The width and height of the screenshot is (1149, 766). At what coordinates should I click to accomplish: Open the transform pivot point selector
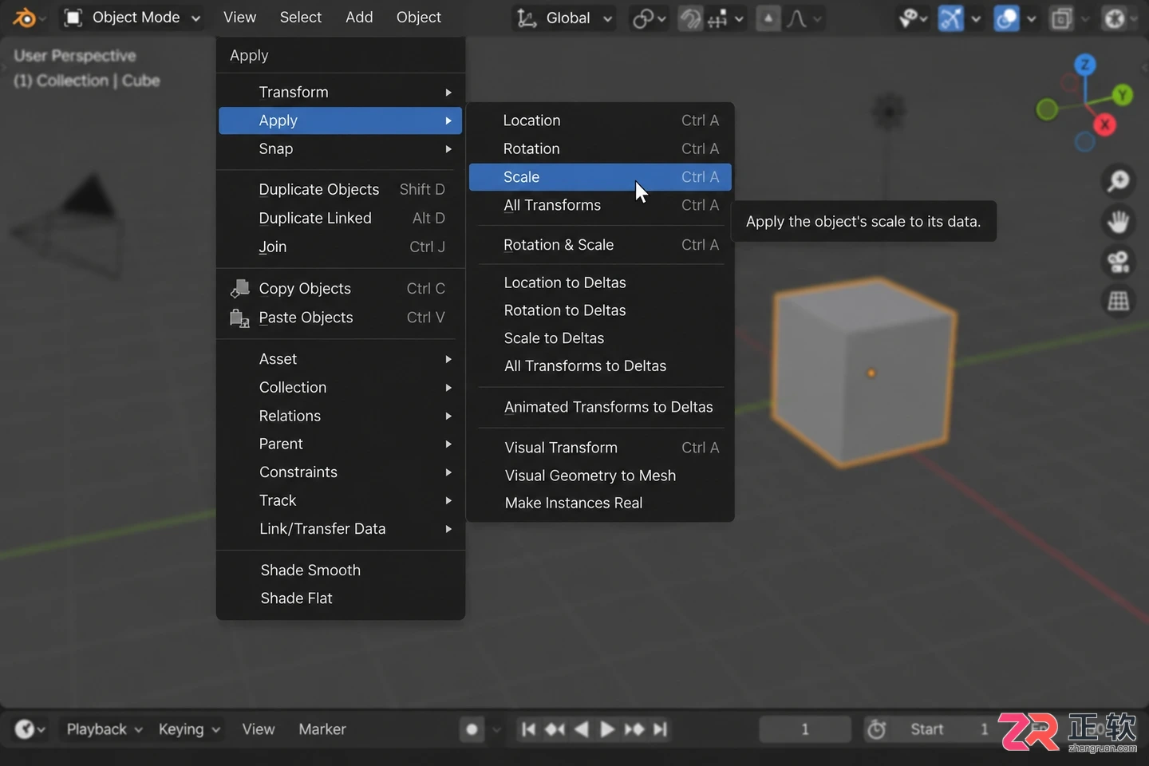click(649, 18)
